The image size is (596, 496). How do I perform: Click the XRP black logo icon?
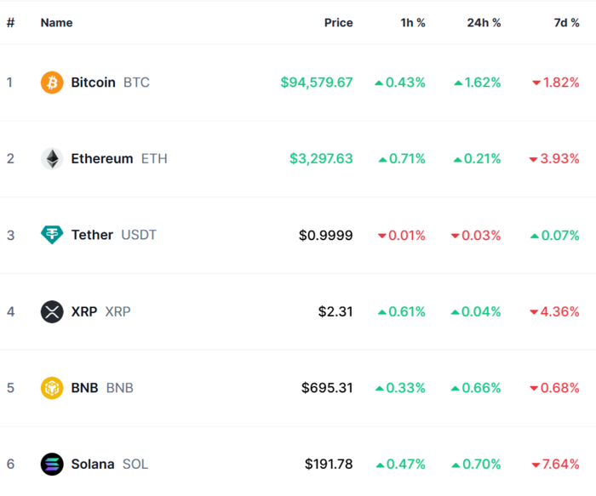52,311
